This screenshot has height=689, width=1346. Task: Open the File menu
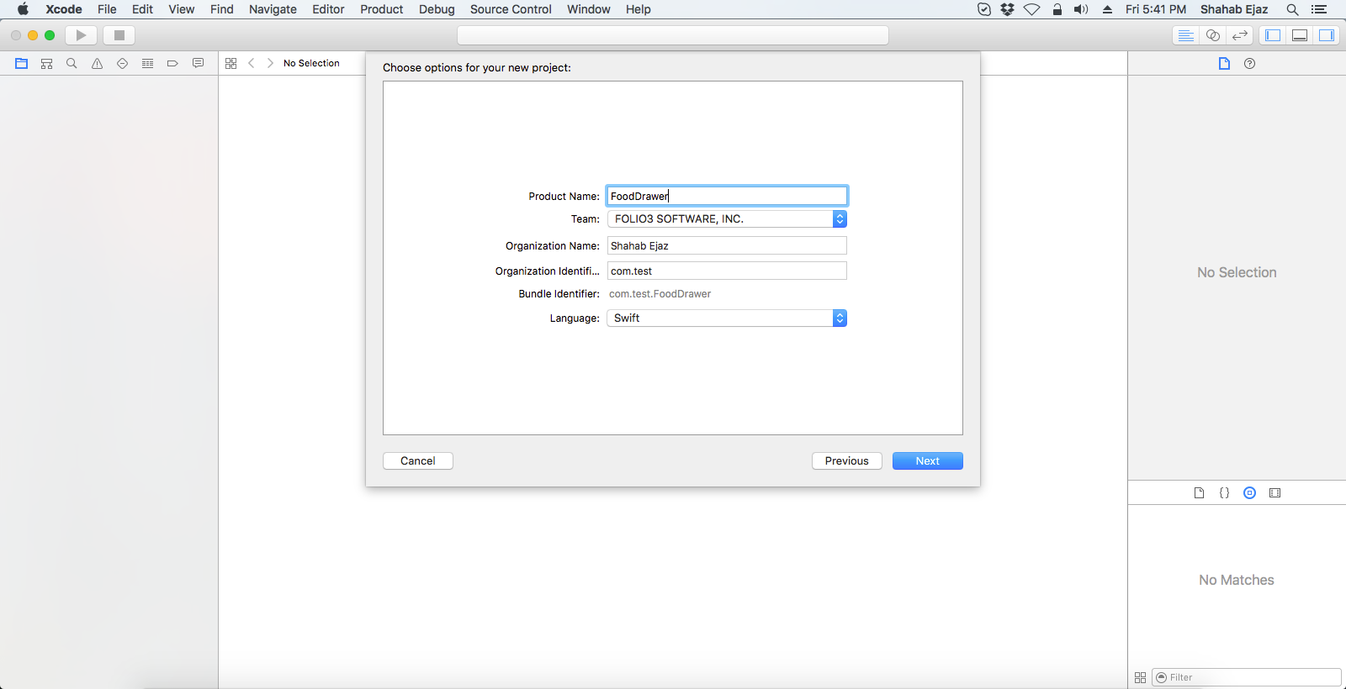click(x=107, y=9)
